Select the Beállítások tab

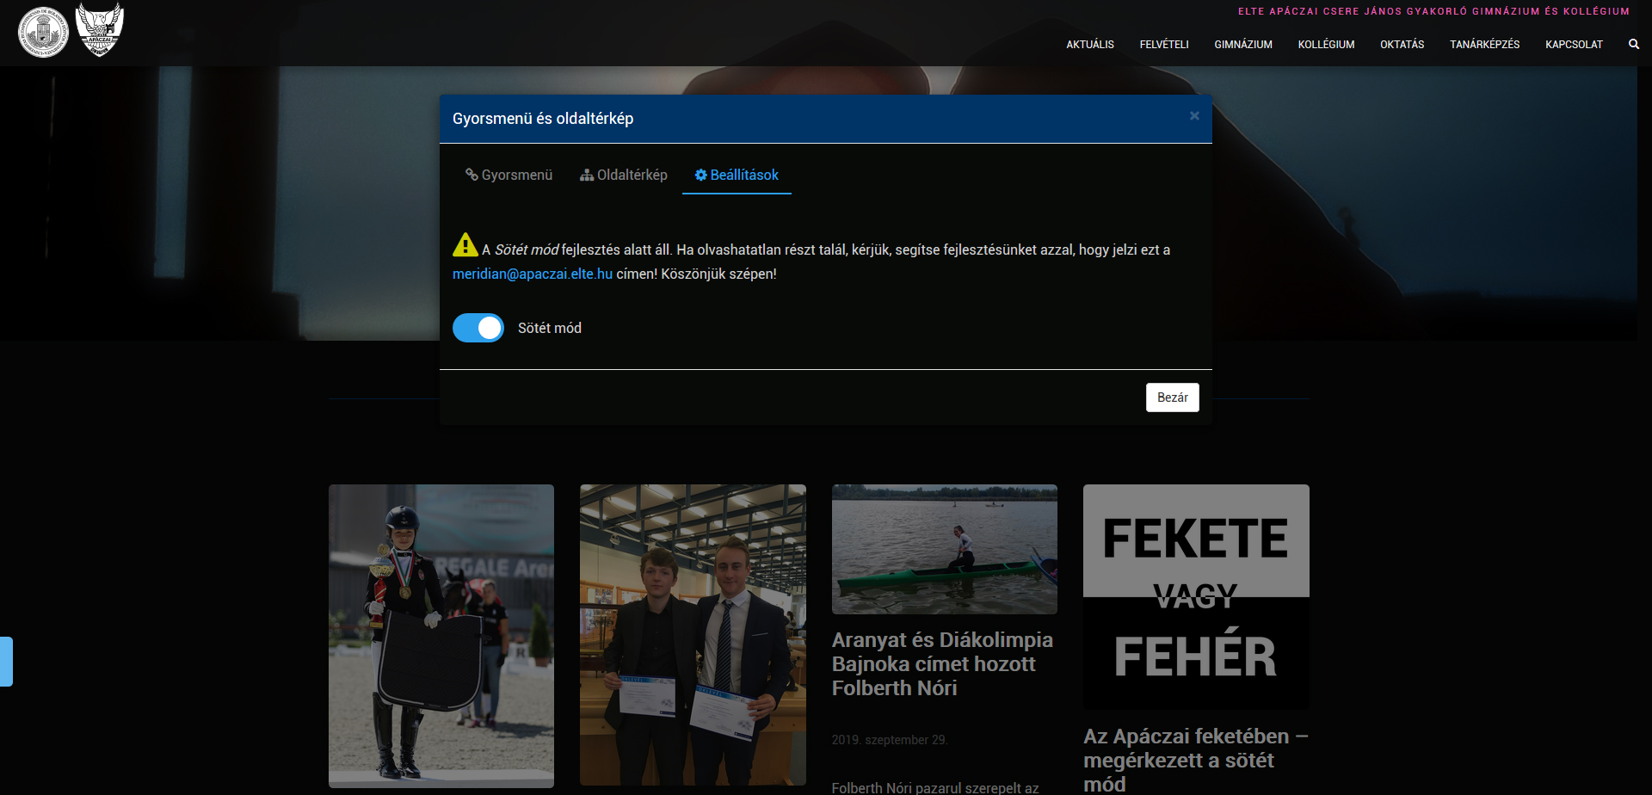coord(737,175)
